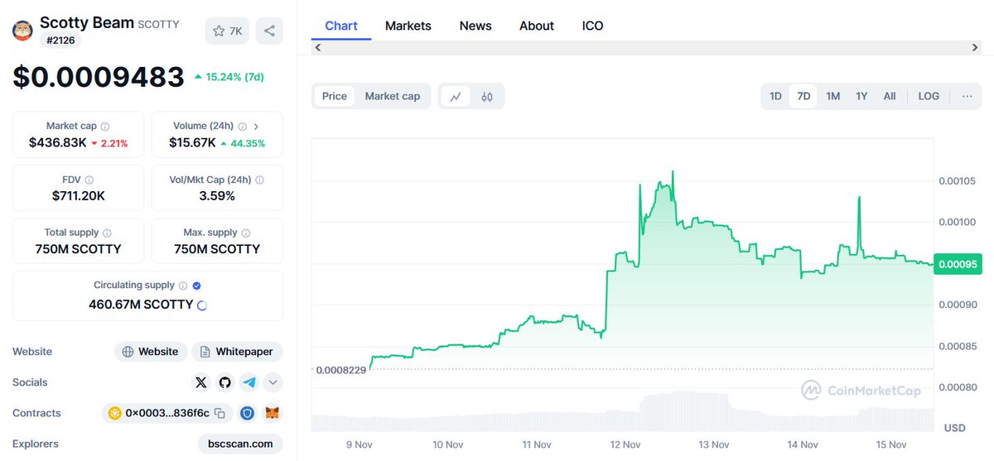Set chart range to 1Y
This screenshot has height=461, width=994.
click(x=861, y=96)
